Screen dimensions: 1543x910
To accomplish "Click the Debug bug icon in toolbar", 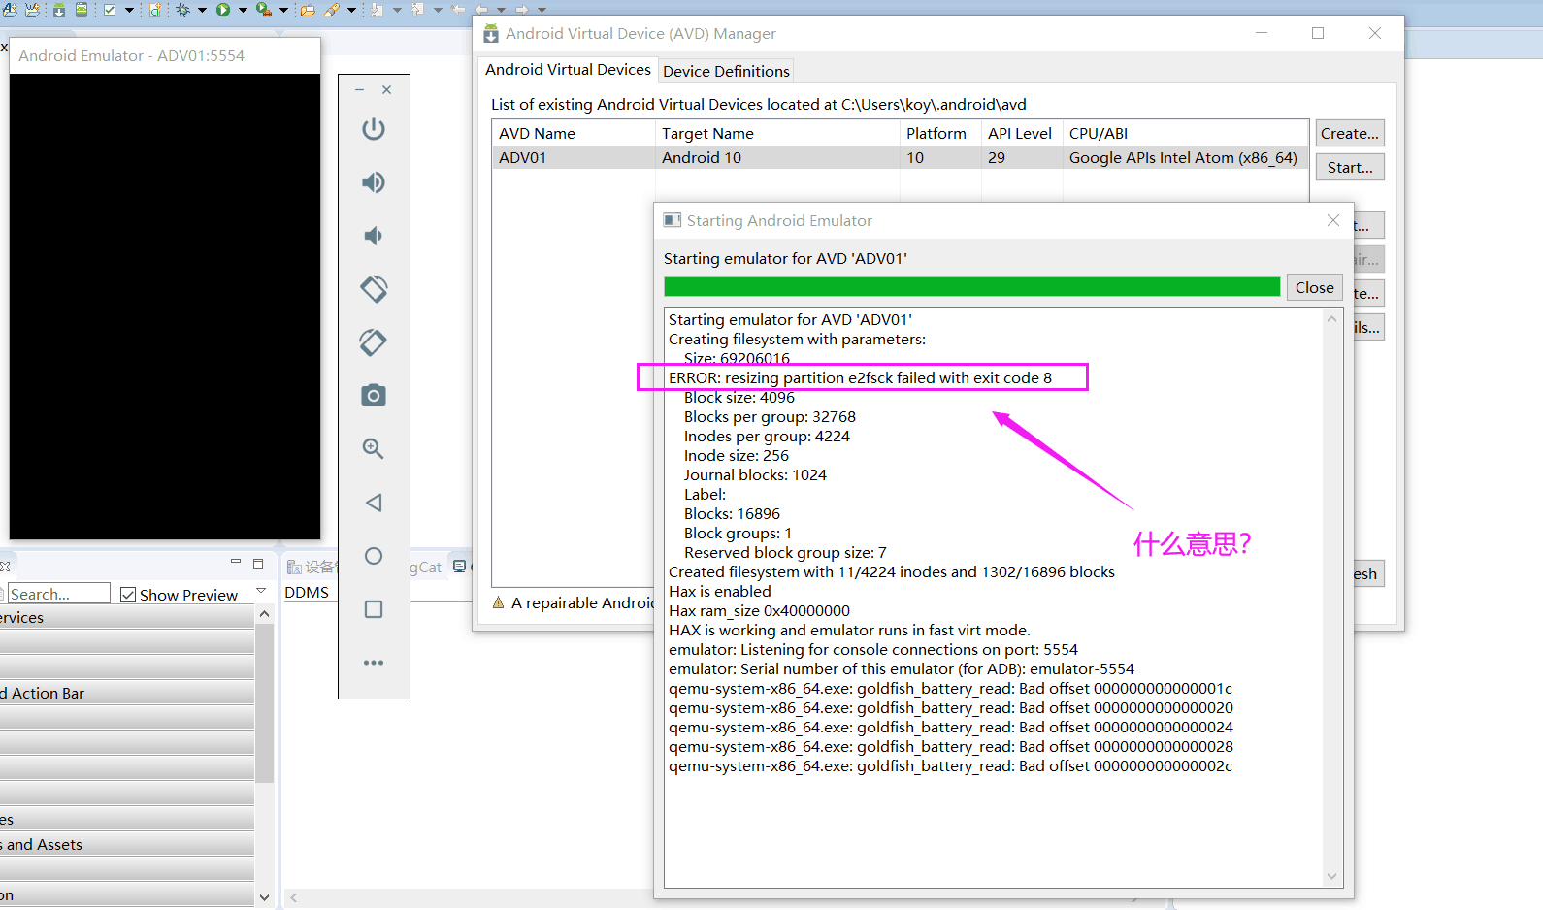I will [x=182, y=10].
